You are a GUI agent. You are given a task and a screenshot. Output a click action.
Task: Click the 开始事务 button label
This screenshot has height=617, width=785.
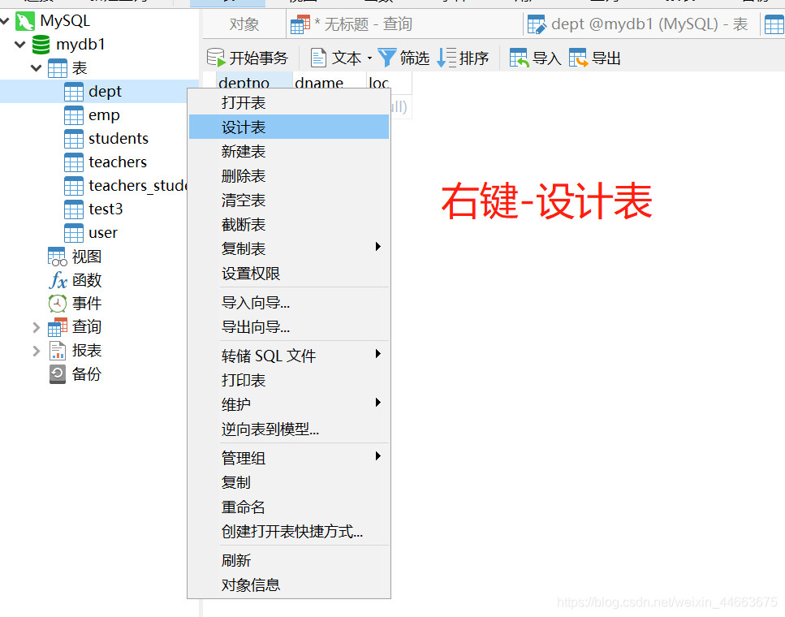[259, 58]
